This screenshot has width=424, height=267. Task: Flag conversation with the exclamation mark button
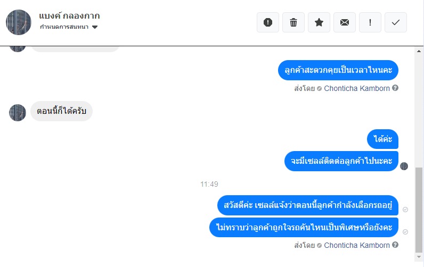pos(370,22)
